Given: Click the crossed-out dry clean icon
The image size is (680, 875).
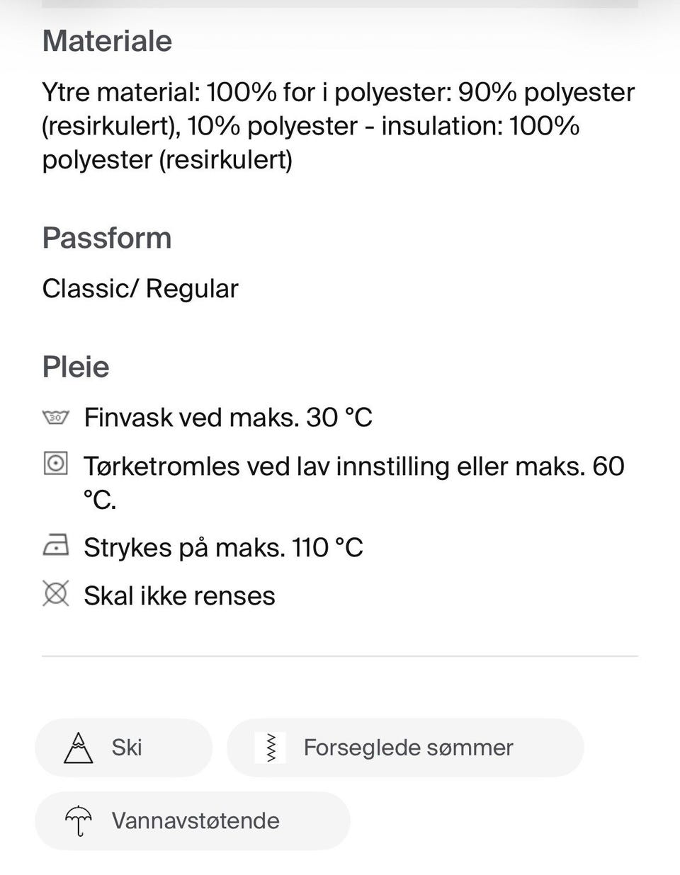Looking at the screenshot, I should 55,594.
